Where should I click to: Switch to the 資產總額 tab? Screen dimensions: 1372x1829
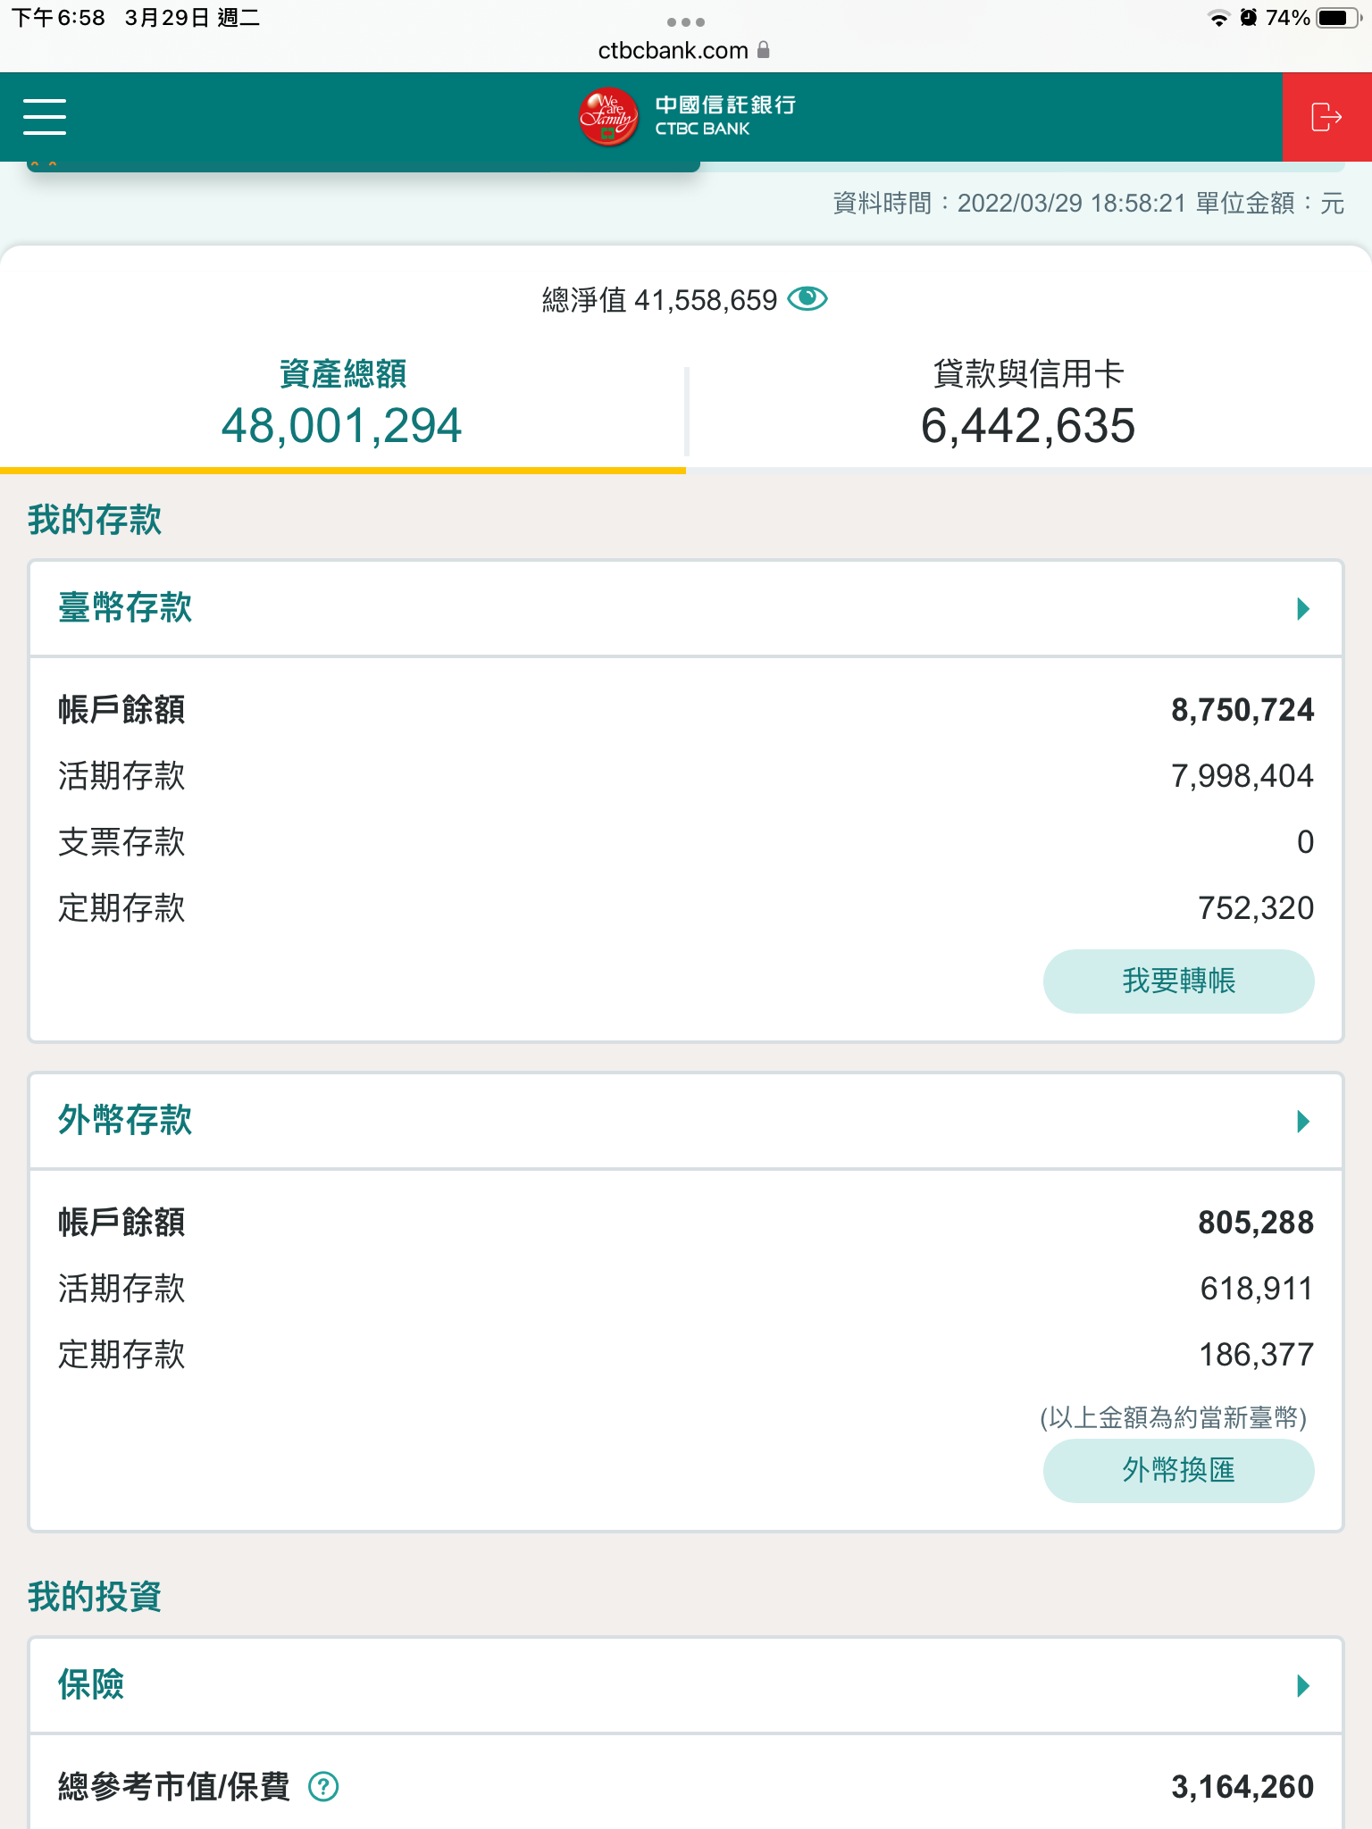(342, 404)
